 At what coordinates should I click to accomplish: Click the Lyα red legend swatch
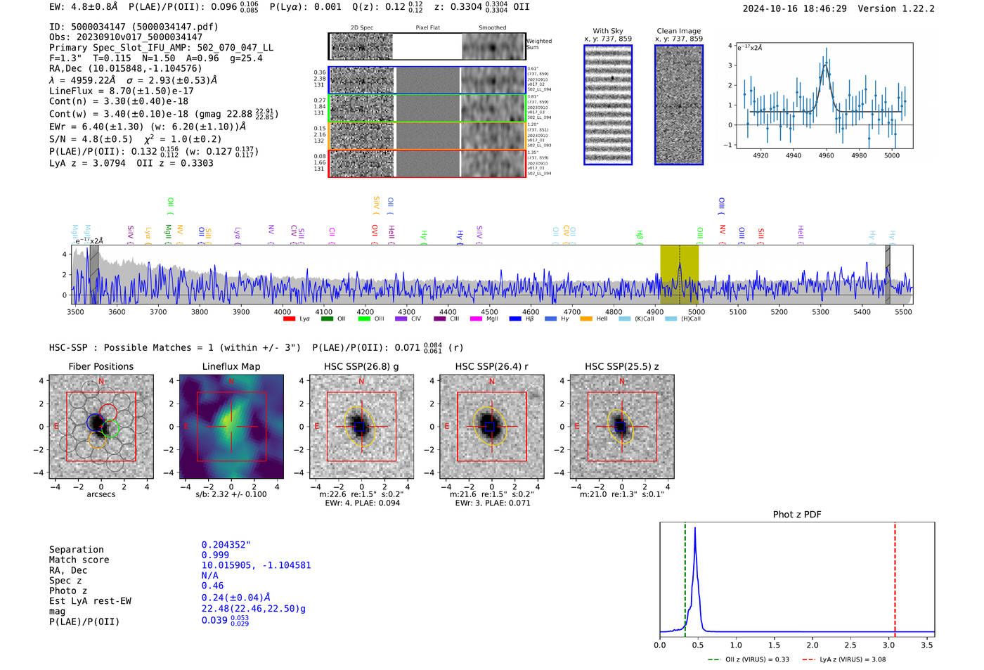[289, 319]
